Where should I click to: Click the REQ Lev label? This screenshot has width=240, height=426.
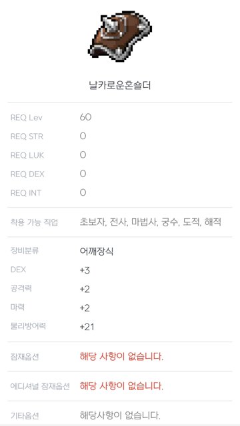pos(27,118)
